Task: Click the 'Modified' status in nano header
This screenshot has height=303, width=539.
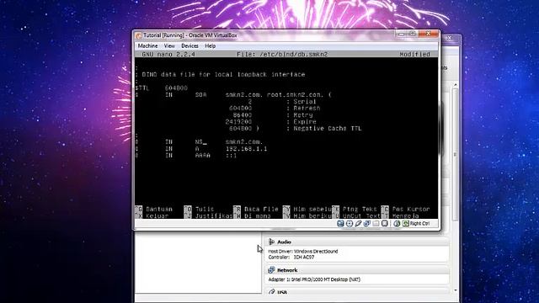Action: [414, 54]
